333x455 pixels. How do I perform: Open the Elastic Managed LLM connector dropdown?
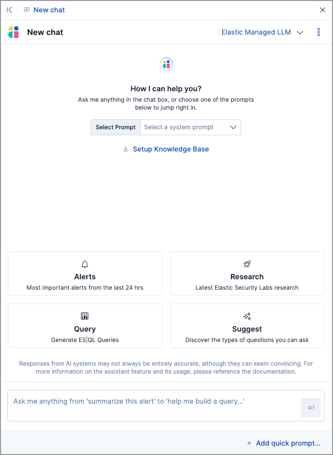(x=262, y=32)
